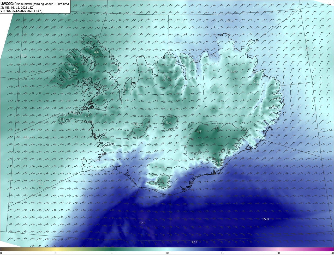The width and height of the screenshot is (334, 255).
Task: Click the 4.5 value in the Westfjords
Action: click(x=75, y=69)
